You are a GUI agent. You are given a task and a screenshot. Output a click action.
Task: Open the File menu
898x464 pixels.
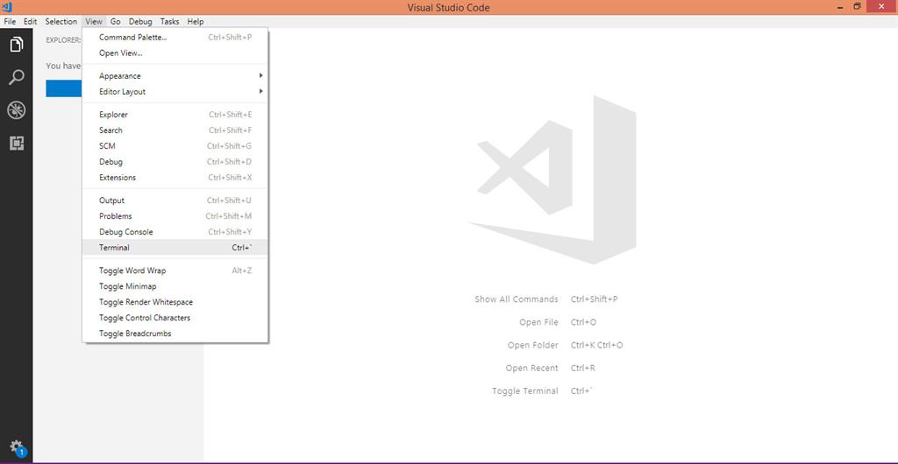pos(10,22)
